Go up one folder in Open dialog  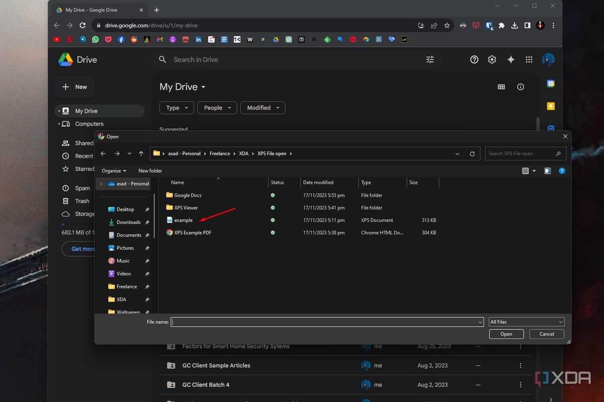click(141, 154)
